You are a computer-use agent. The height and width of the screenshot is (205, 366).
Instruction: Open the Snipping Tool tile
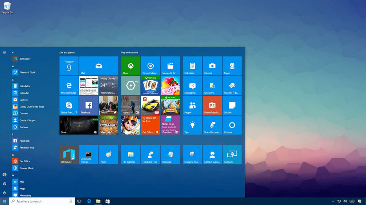(x=192, y=154)
